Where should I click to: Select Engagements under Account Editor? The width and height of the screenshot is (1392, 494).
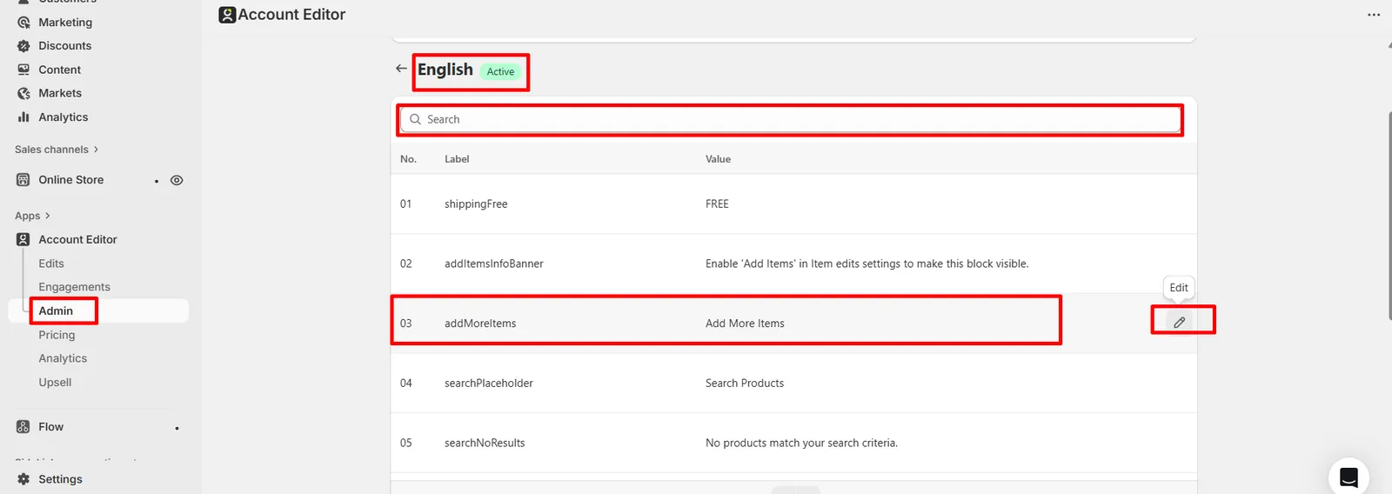74,287
